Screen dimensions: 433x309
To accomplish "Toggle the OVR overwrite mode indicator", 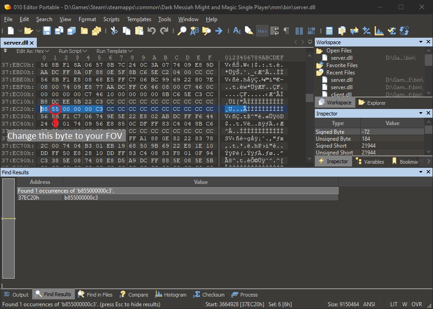I will pos(416,304).
